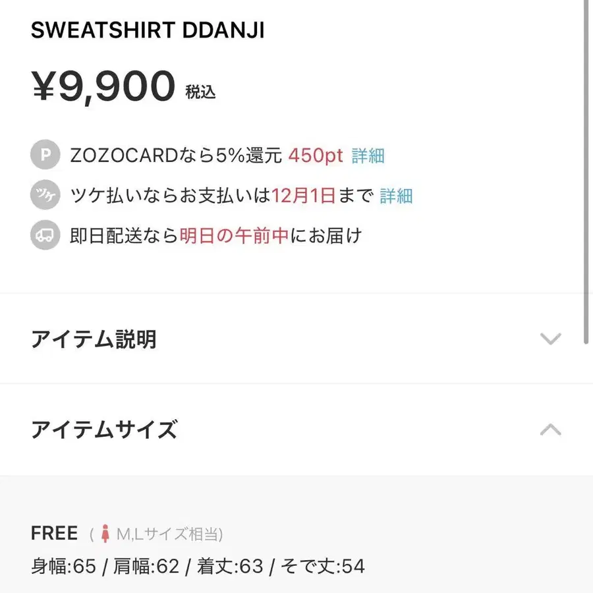Click the red female figure icon
This screenshot has height=593, width=593.
click(x=105, y=534)
